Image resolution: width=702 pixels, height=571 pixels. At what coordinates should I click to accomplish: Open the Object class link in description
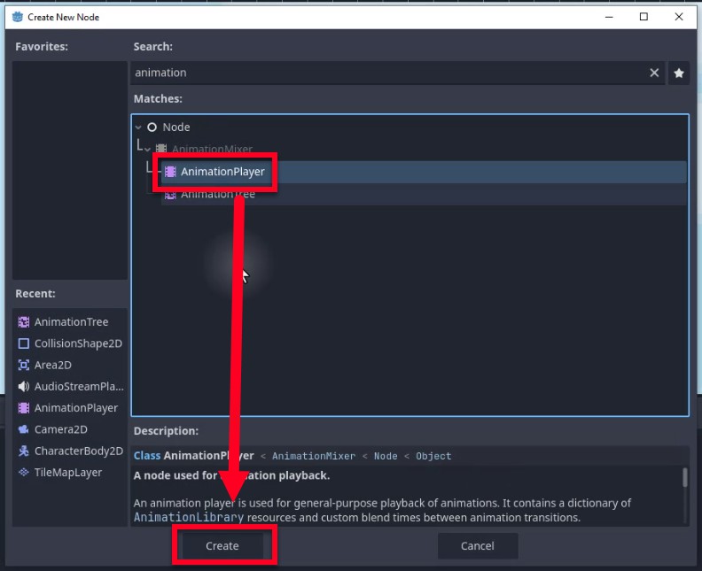click(433, 456)
